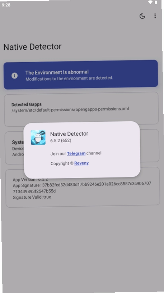Toggle dark mode with the moon icon
Image resolution: width=164 pixels, height=293 pixels.
142,16
